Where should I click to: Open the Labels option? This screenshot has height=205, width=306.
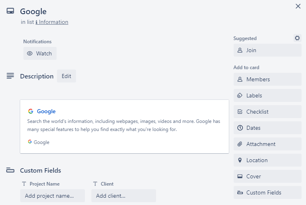267,95
